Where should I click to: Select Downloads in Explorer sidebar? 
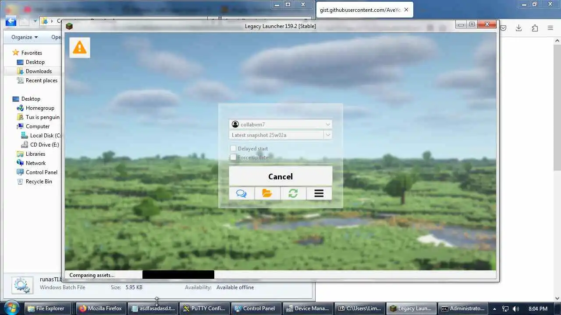click(39, 71)
